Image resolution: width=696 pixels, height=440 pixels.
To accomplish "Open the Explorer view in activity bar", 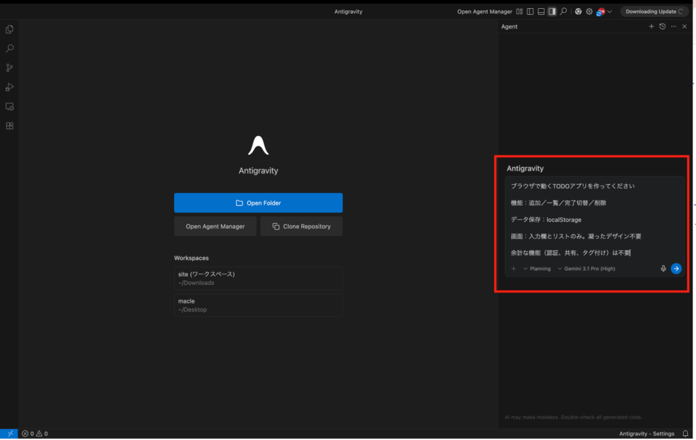I will [10, 29].
